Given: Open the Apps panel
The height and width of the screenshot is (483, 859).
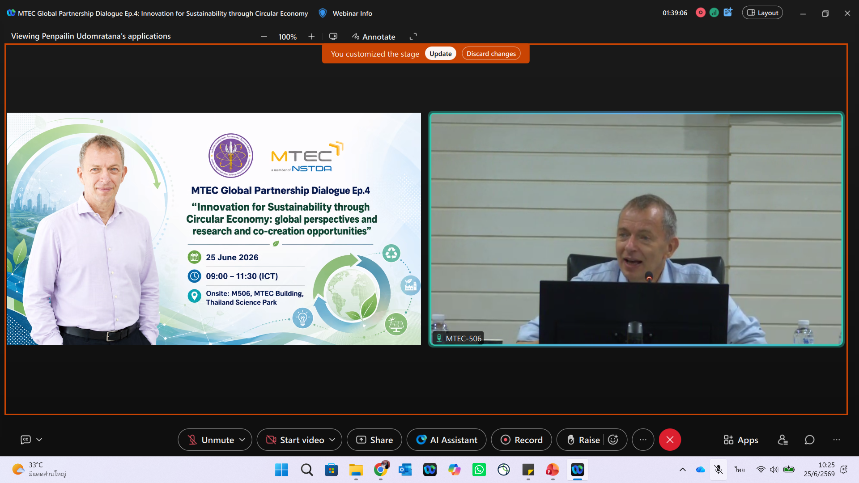Looking at the screenshot, I should pos(741,440).
